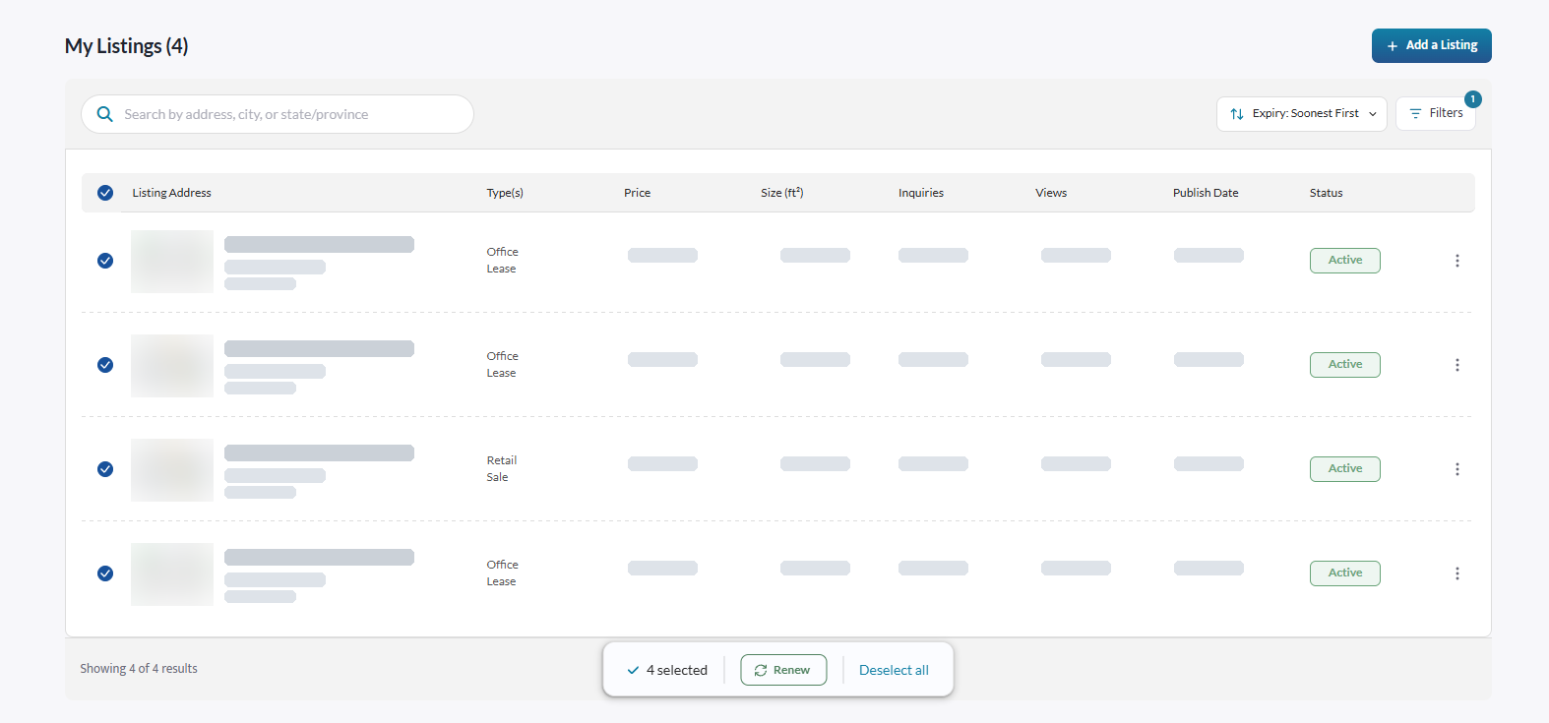The height and width of the screenshot is (723, 1549).
Task: Click the magnifier icon in the search box
Action: coord(105,114)
